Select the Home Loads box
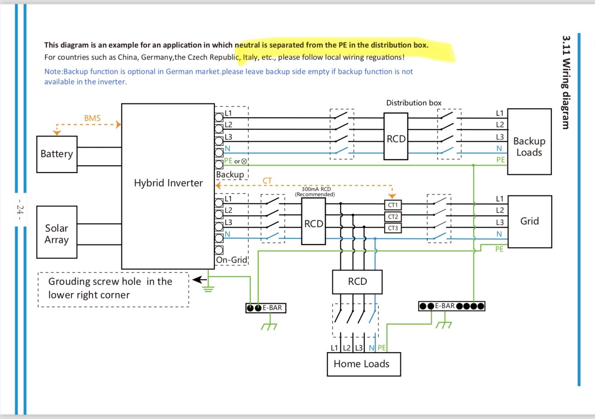Viewport: 595px width, 419px height. 364,364
